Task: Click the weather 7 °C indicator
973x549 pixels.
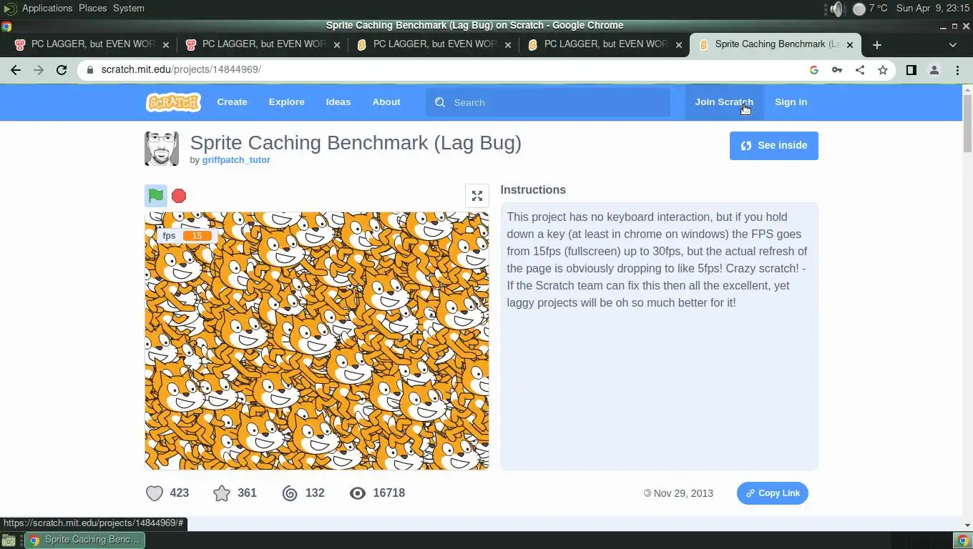Action: pos(870,9)
